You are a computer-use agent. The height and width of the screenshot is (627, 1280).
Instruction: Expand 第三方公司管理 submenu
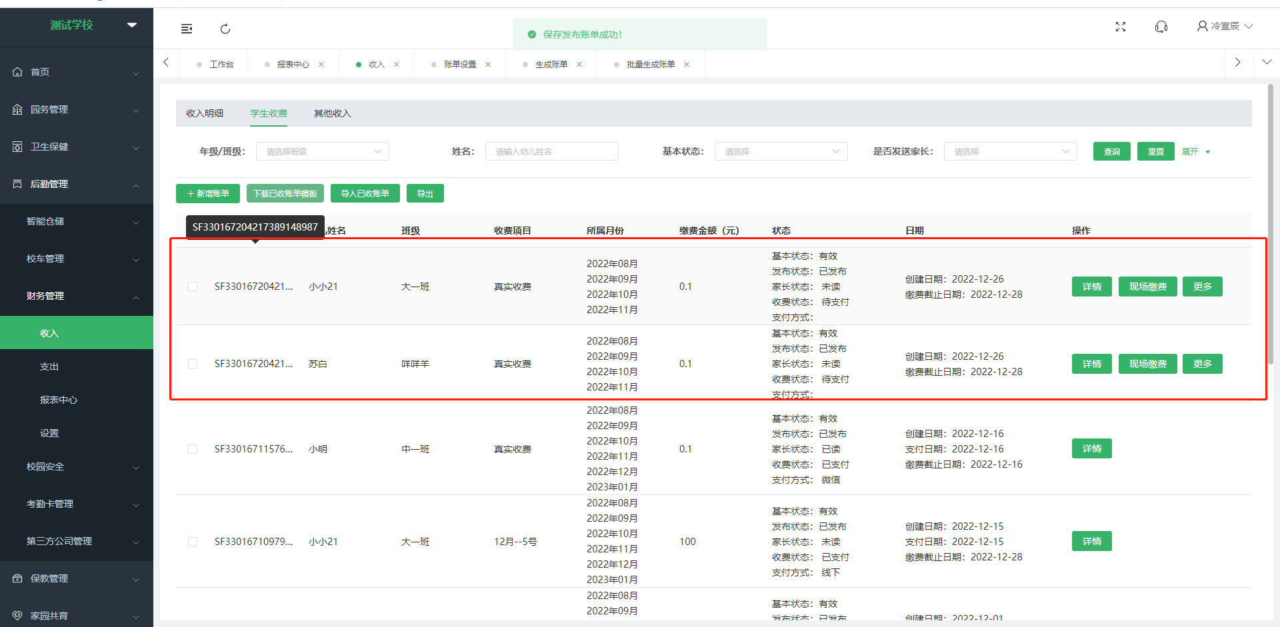[x=77, y=541]
